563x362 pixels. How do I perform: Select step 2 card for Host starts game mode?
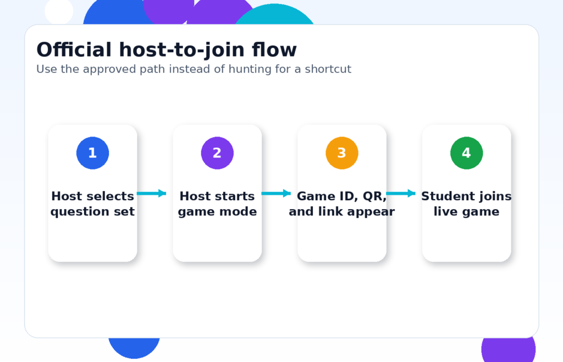(217, 242)
